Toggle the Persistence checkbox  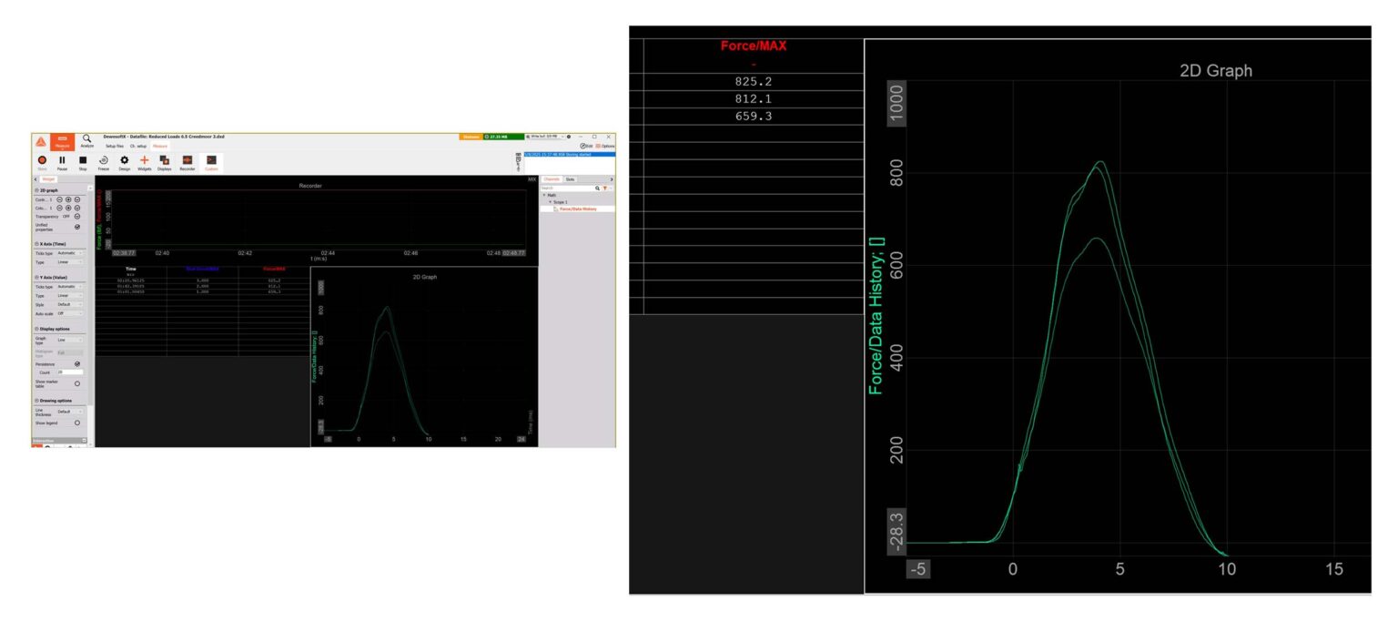coord(77,363)
